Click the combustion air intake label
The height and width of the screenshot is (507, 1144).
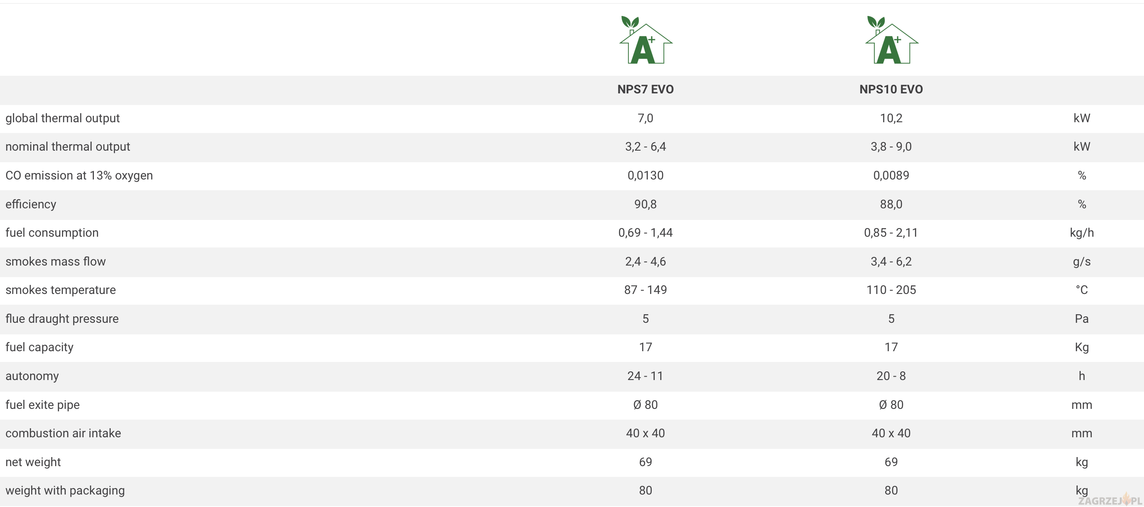[63, 433]
